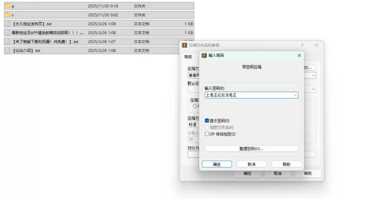The image size is (366, 199).
Task: Click the WinRAR icon in 压缩文件名和参数 title bar
Action: tap(184, 45)
